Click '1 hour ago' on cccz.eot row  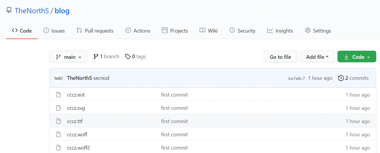[358, 95]
